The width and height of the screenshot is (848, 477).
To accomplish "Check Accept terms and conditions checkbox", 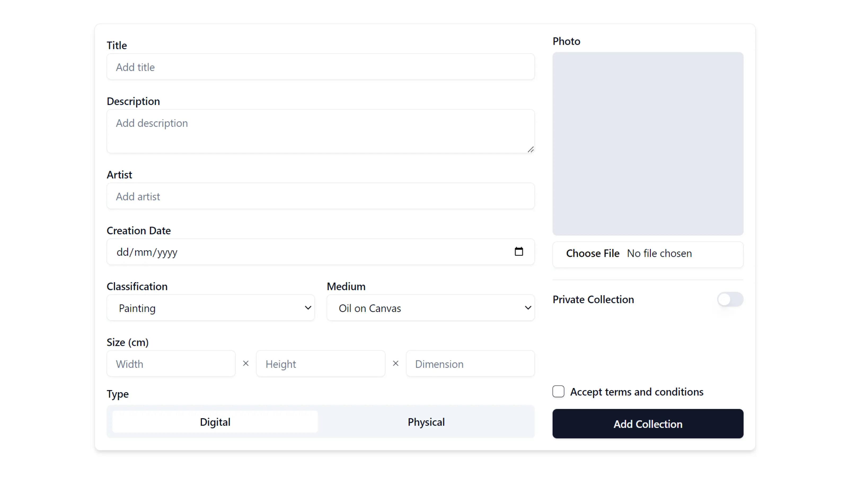I will click(558, 391).
